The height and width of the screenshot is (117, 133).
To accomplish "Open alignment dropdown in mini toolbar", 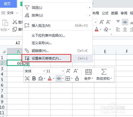I will (63, 78).
